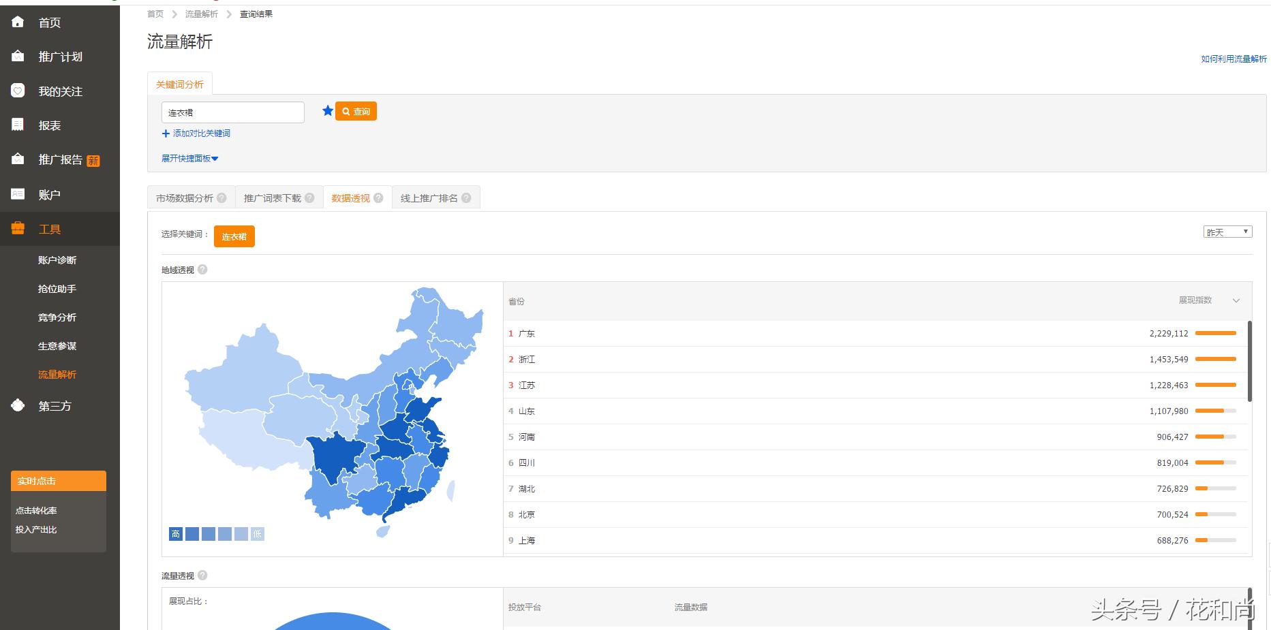Open the 如何利用流量解析 link
1271x630 pixels.
click(x=1232, y=59)
